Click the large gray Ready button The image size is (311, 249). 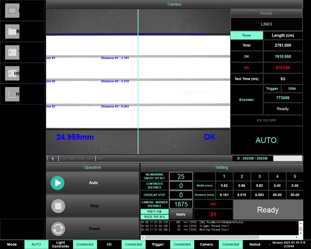(x=268, y=210)
